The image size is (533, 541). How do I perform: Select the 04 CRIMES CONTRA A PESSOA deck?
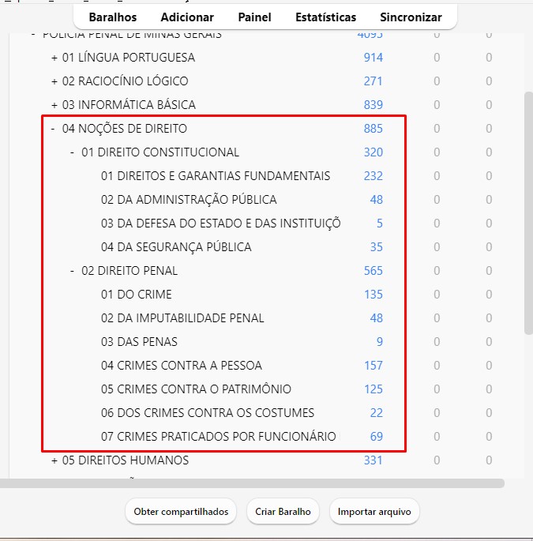point(181,366)
